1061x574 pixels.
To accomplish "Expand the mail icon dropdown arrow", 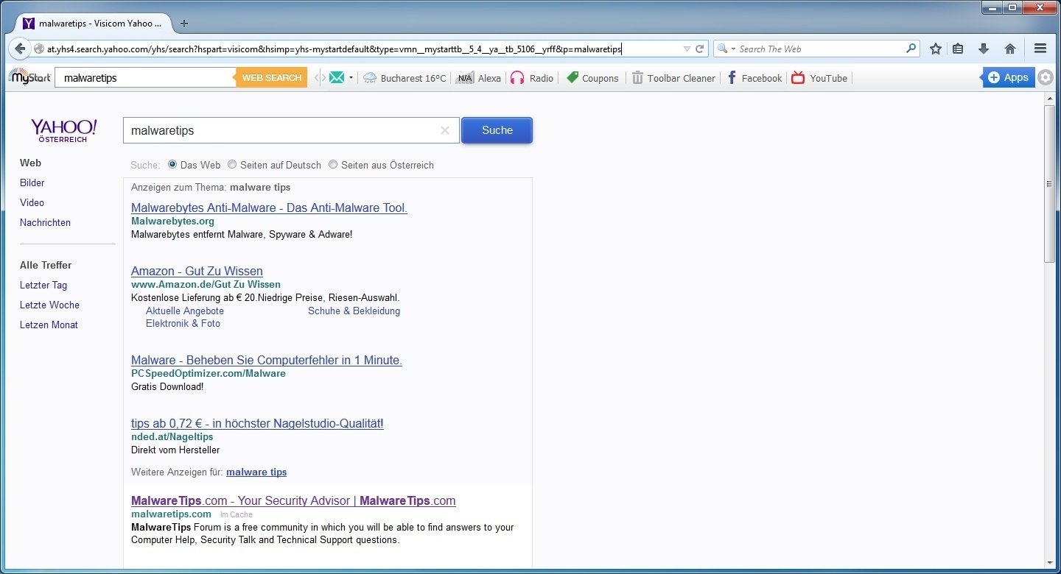I will click(x=351, y=77).
